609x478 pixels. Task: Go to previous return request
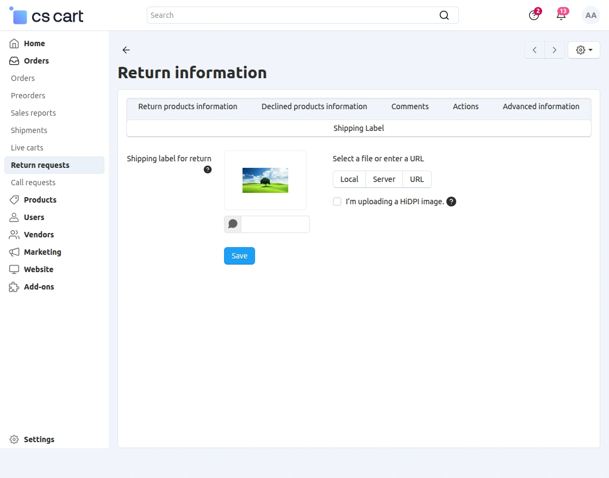click(x=535, y=50)
